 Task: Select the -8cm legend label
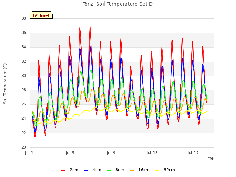(x=119, y=170)
